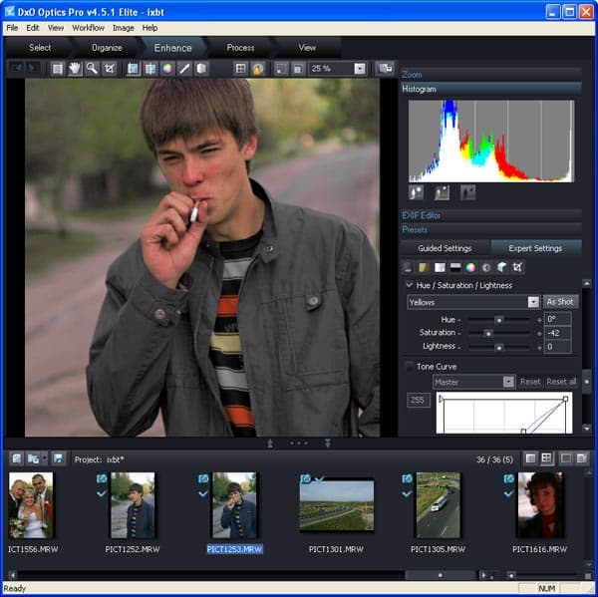The width and height of the screenshot is (598, 597).
Task: Click third histogram highlight icon
Action: pos(467,192)
